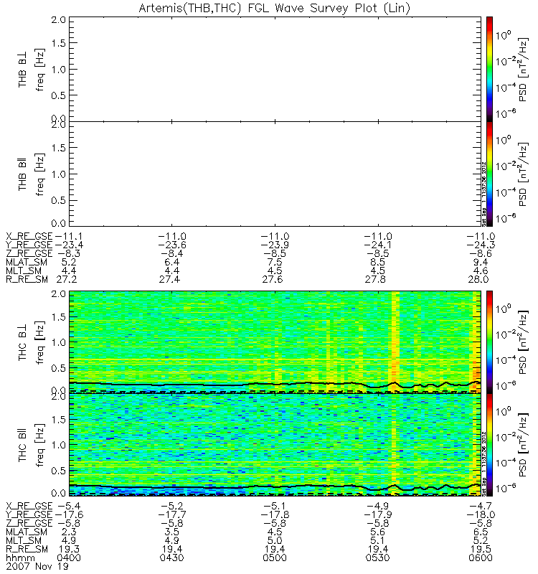This screenshot has height=574, width=538.
Task: Click the THC MLAT_SM value '6.5'
Action: 481,532
